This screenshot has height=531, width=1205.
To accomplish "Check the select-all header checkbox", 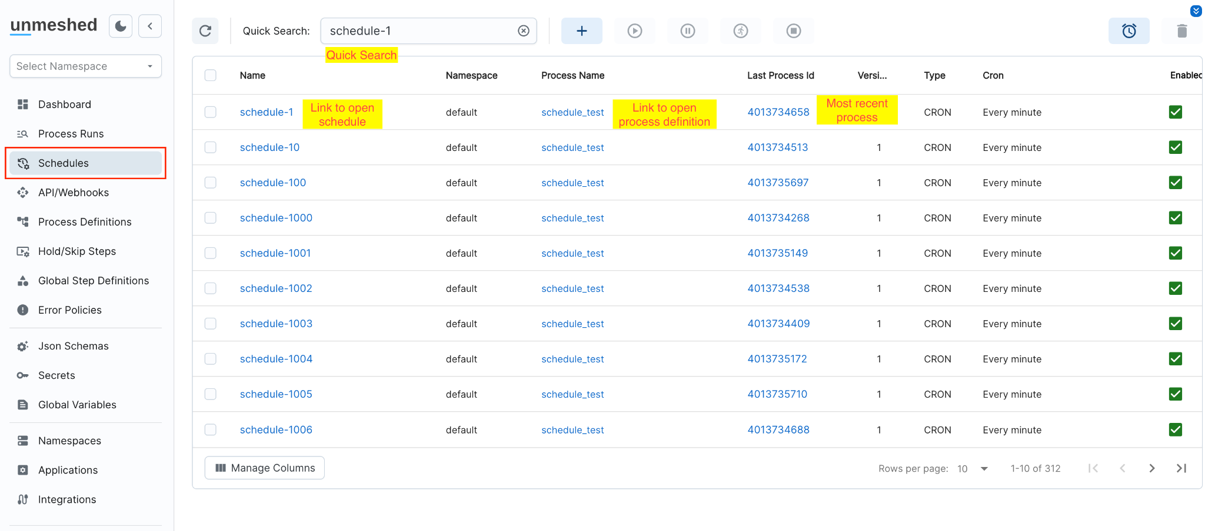I will coord(211,75).
